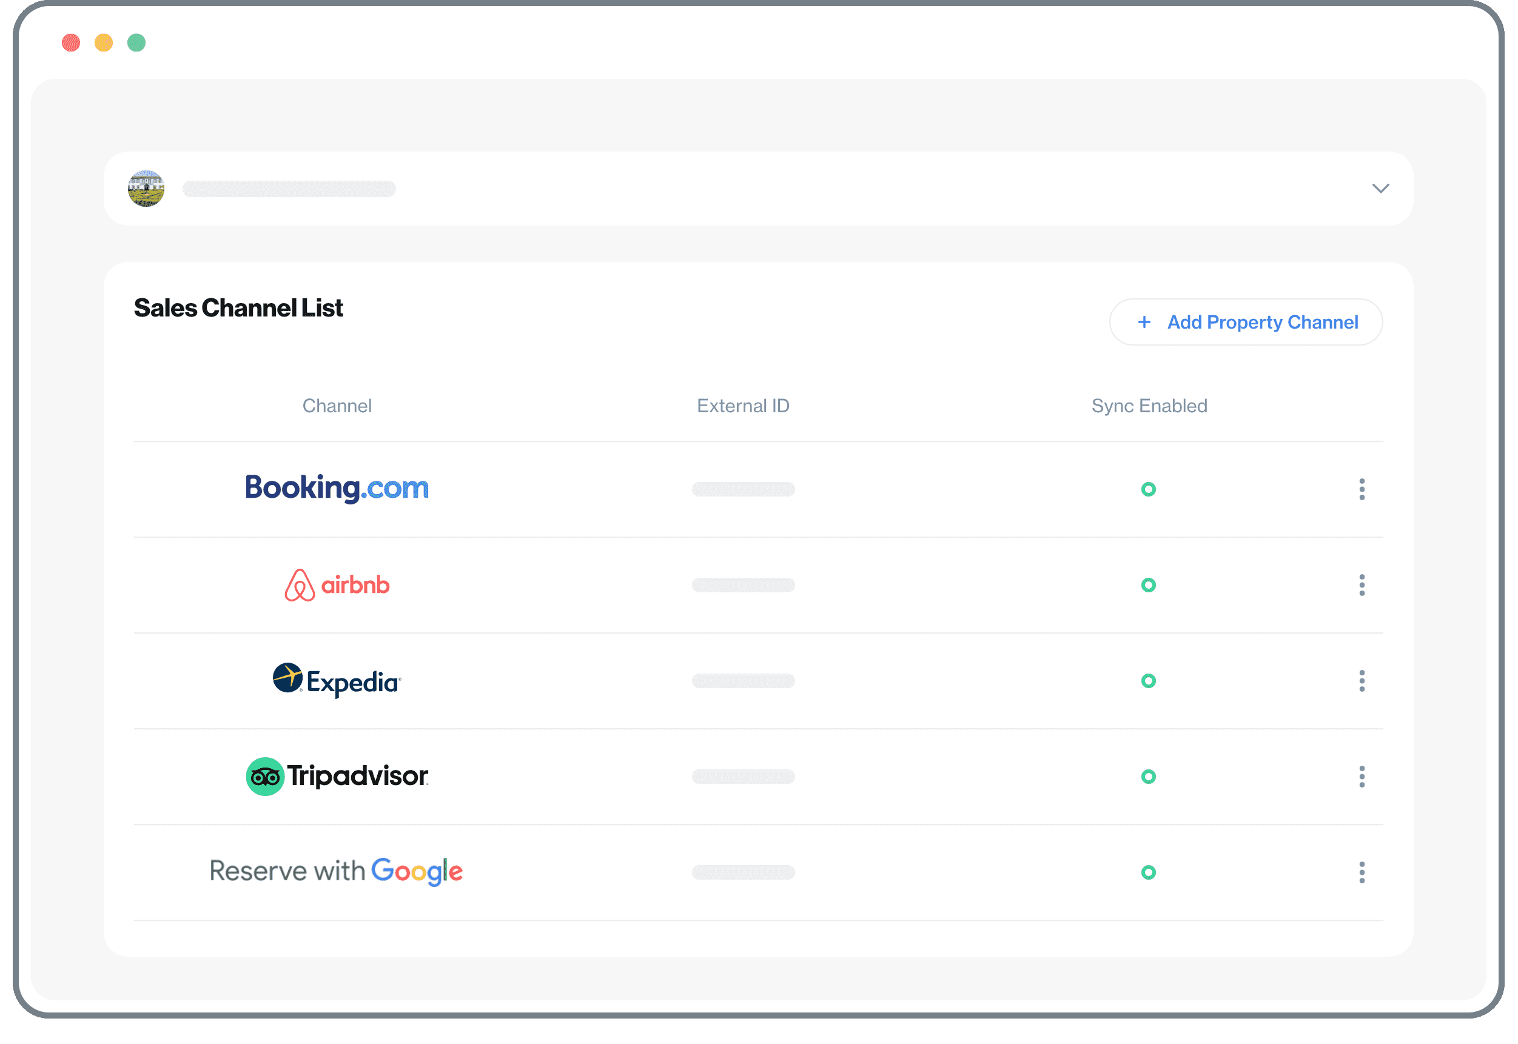The image size is (1518, 1044).
Task: Click the External ID value for Tripadvisor
Action: click(x=744, y=777)
